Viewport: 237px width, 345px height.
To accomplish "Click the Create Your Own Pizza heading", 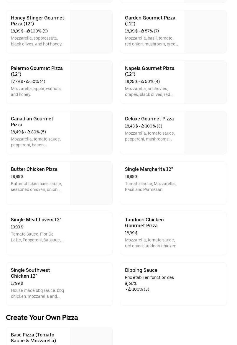I will (42, 318).
